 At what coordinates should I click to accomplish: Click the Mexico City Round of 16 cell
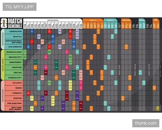[x=109, y=57]
